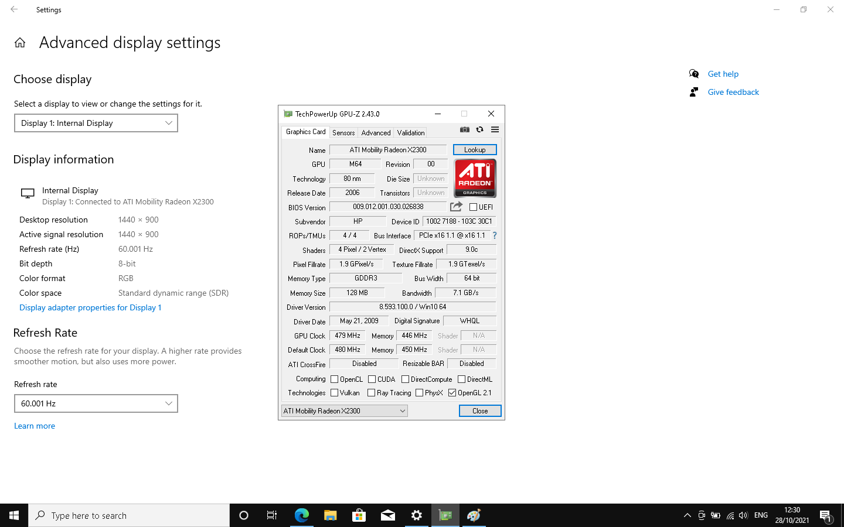Click the Bandwidth 7.1 GB/s value
Viewport: 844px width, 527px height.
click(x=465, y=293)
